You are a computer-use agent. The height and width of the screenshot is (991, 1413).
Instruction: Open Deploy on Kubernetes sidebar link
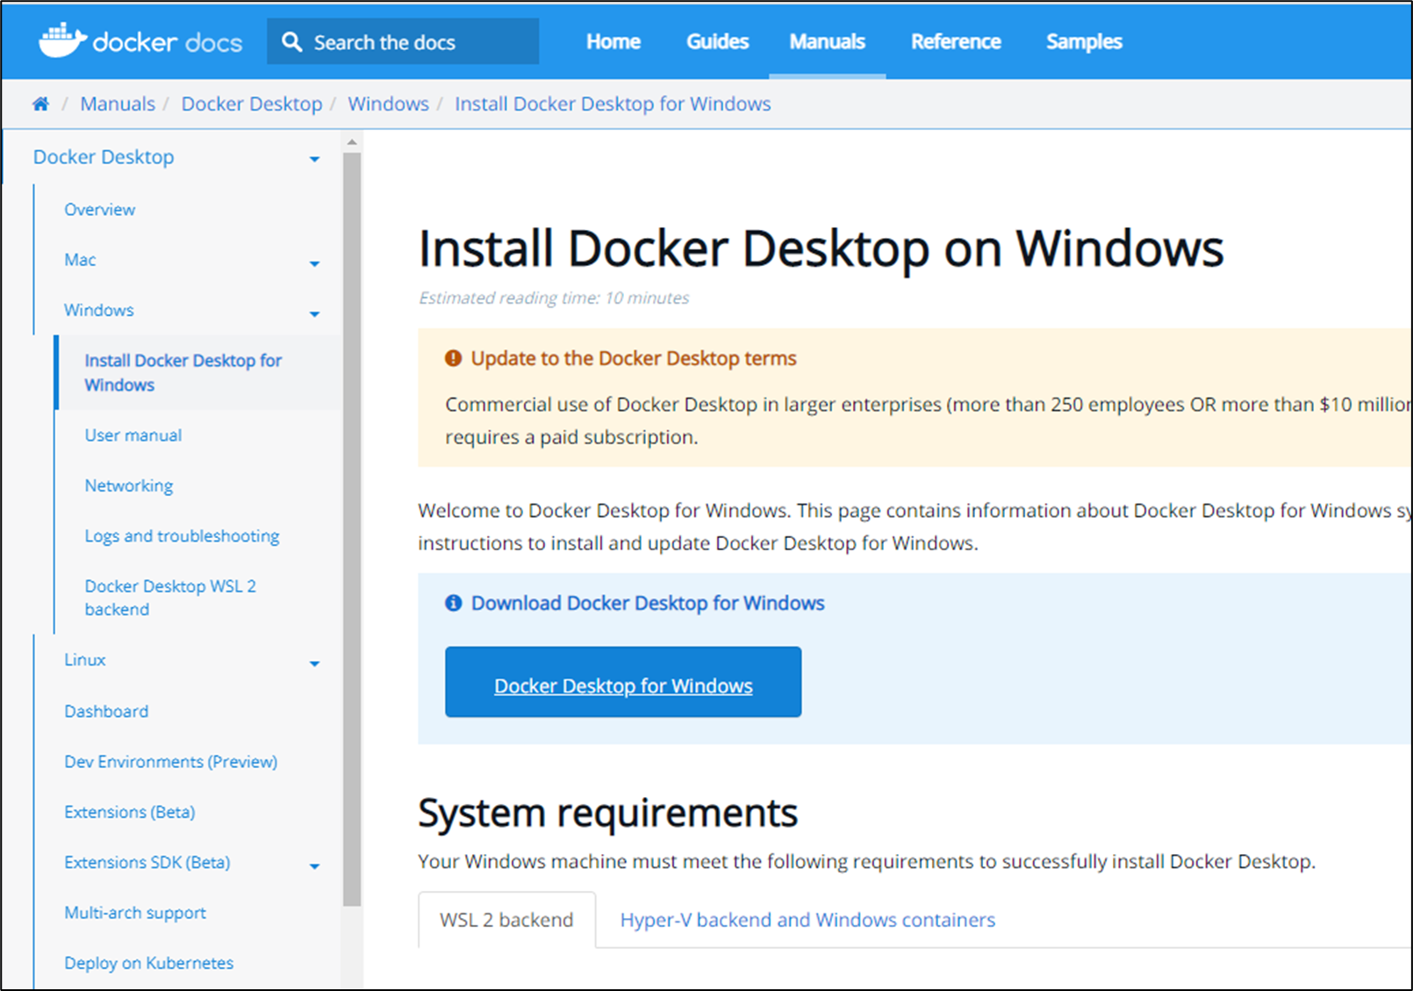click(x=149, y=963)
